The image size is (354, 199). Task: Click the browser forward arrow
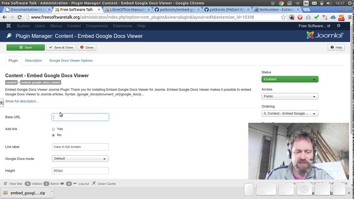coord(12,17)
